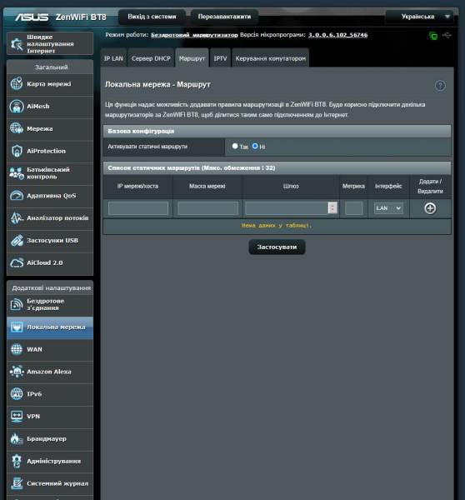The width and height of the screenshot is (465, 500).
Task: Open the WAN menu label
Action: (x=34, y=349)
